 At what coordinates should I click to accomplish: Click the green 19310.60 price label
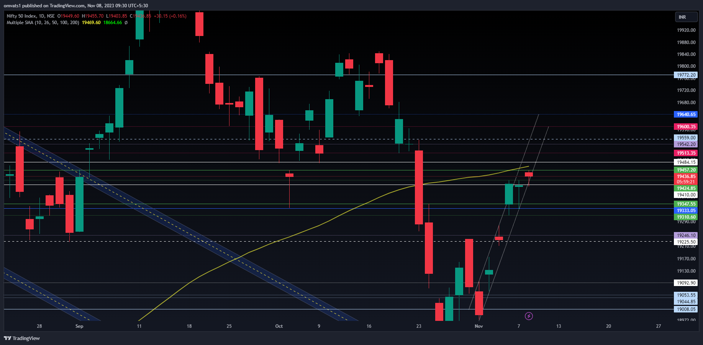(x=686, y=217)
